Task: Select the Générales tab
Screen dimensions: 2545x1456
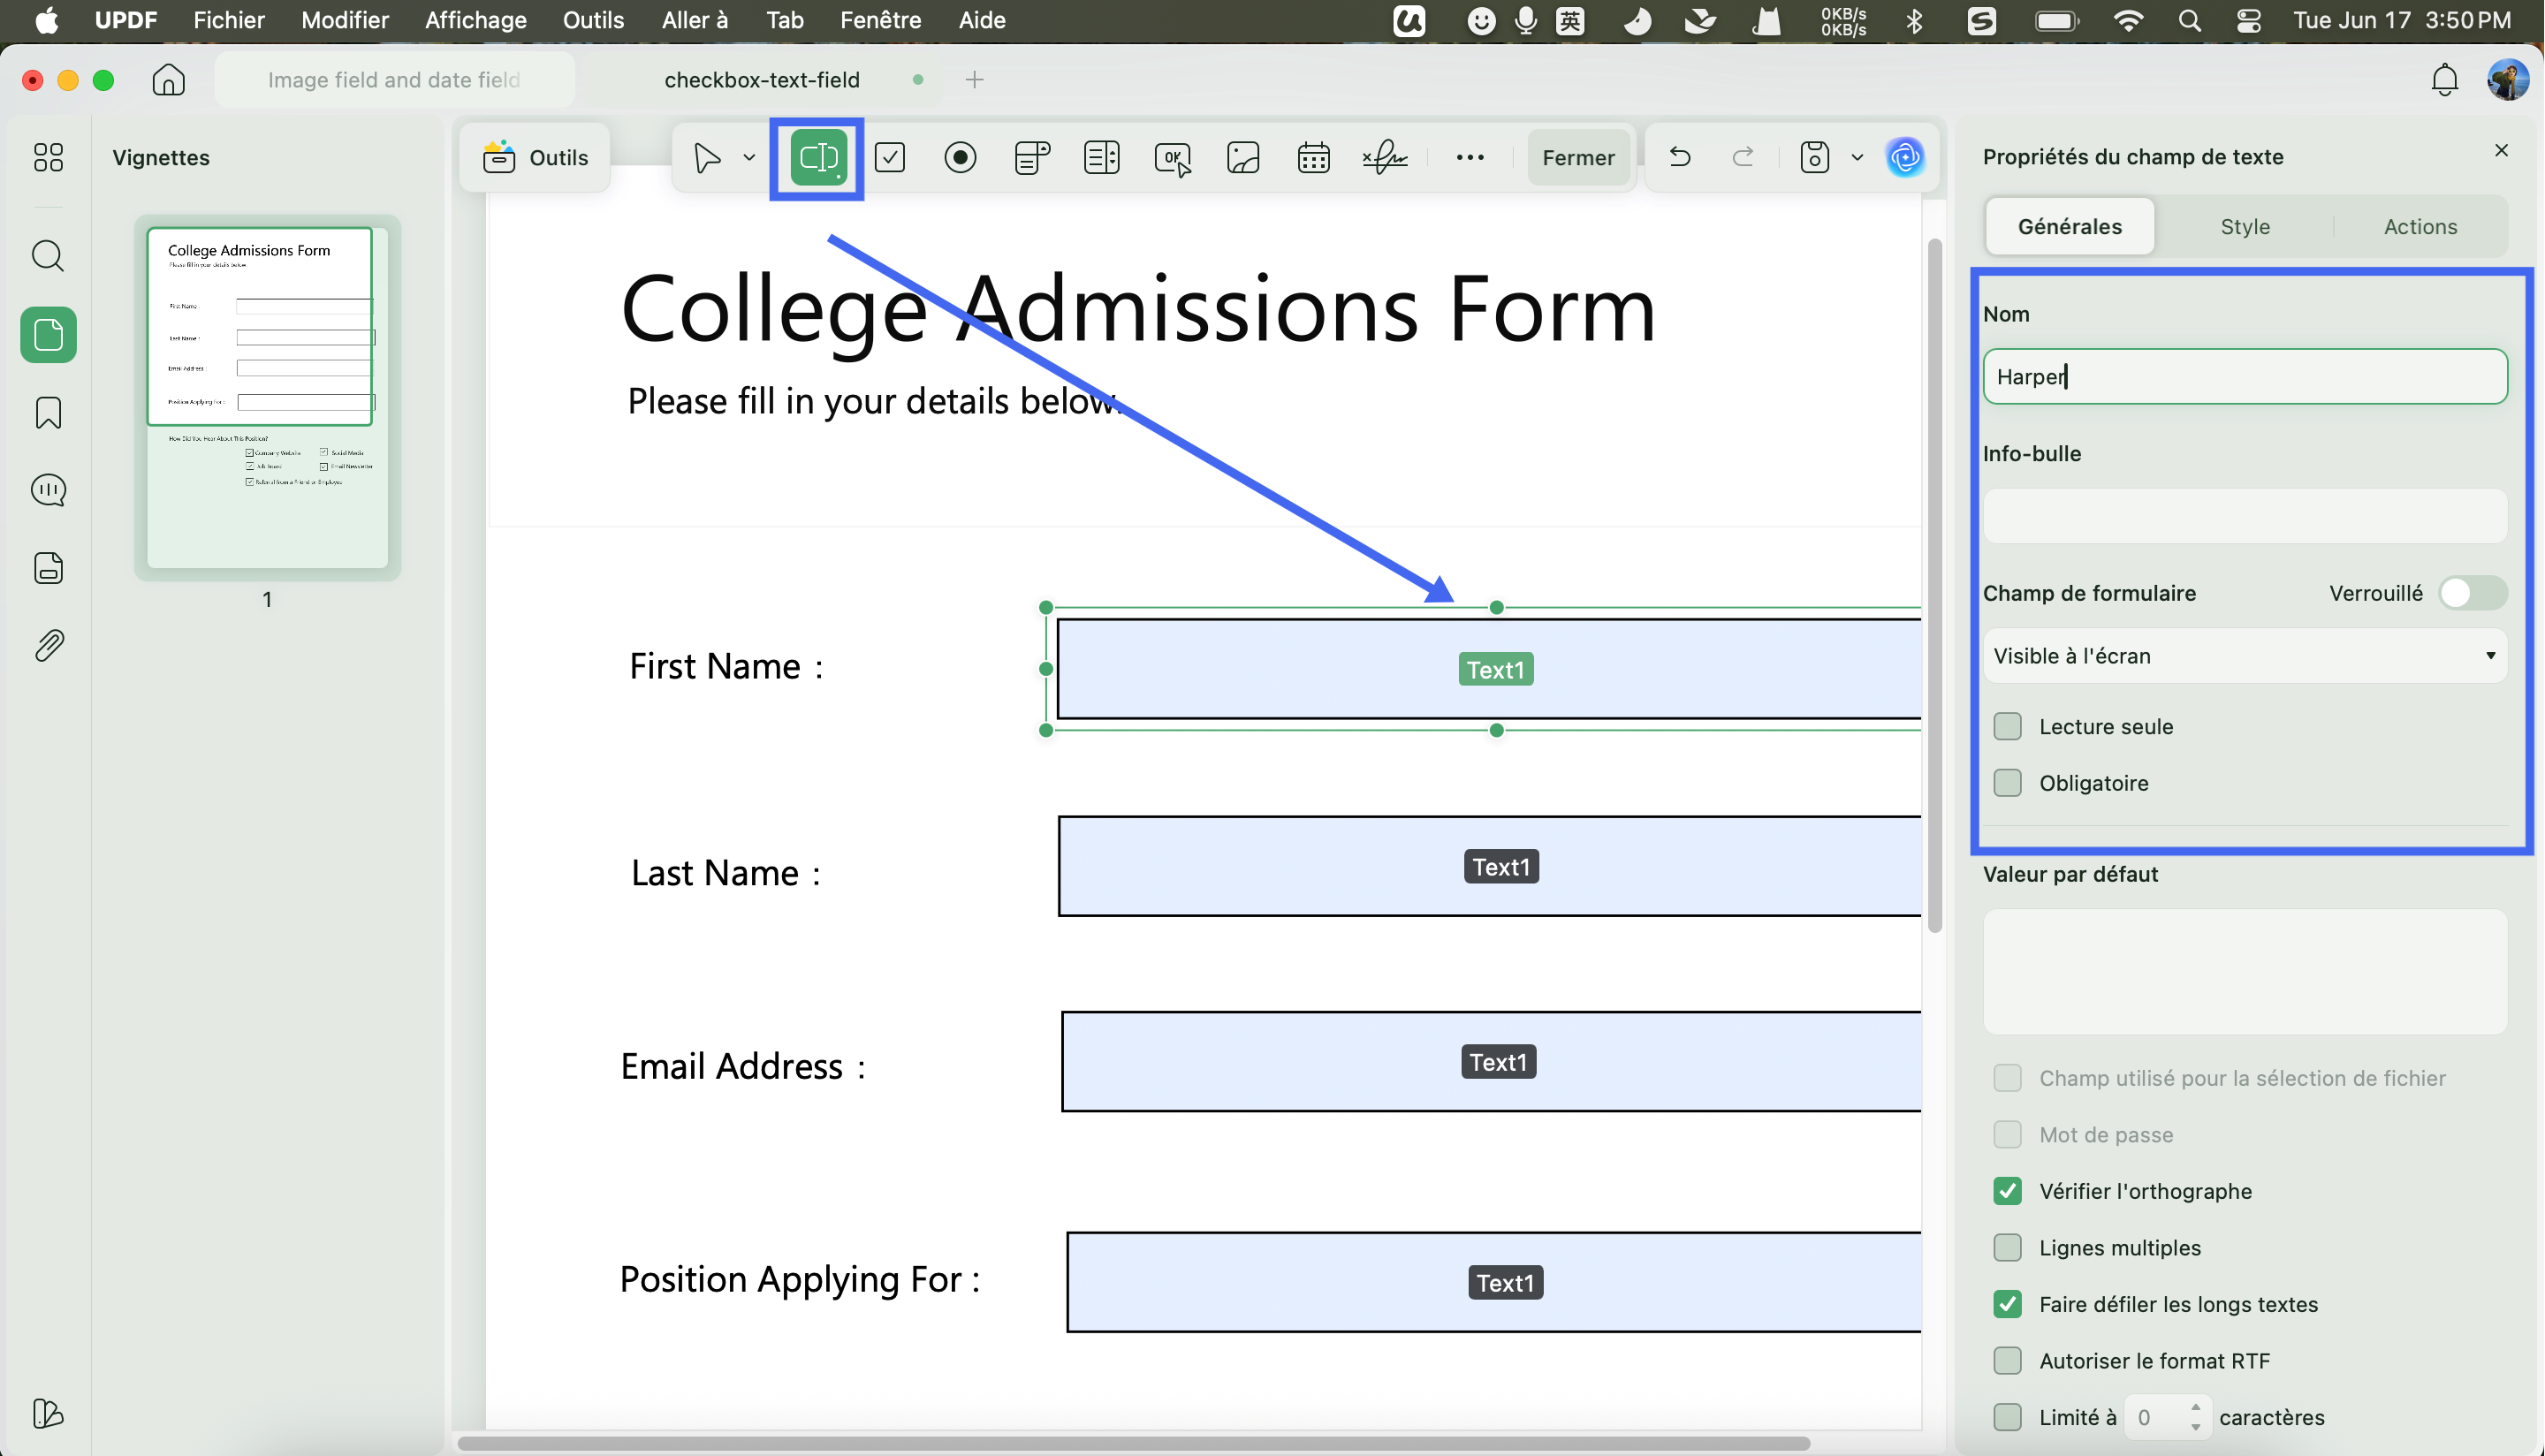Action: pos(2070,226)
